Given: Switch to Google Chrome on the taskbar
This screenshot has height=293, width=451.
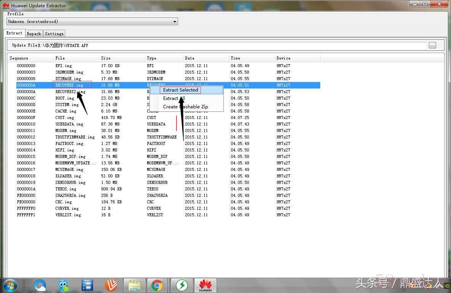Looking at the screenshot, I should pyautogui.click(x=157, y=285).
